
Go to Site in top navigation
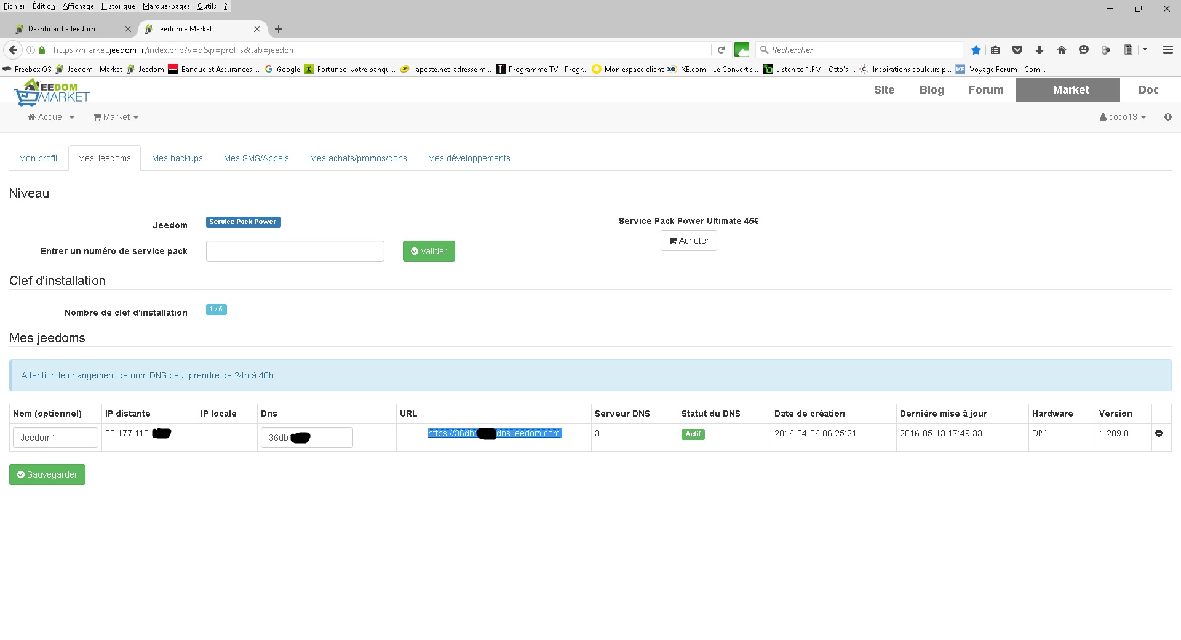(885, 90)
